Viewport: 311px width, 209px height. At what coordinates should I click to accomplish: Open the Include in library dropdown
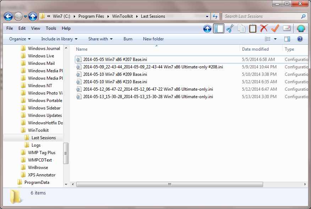tap(59, 39)
